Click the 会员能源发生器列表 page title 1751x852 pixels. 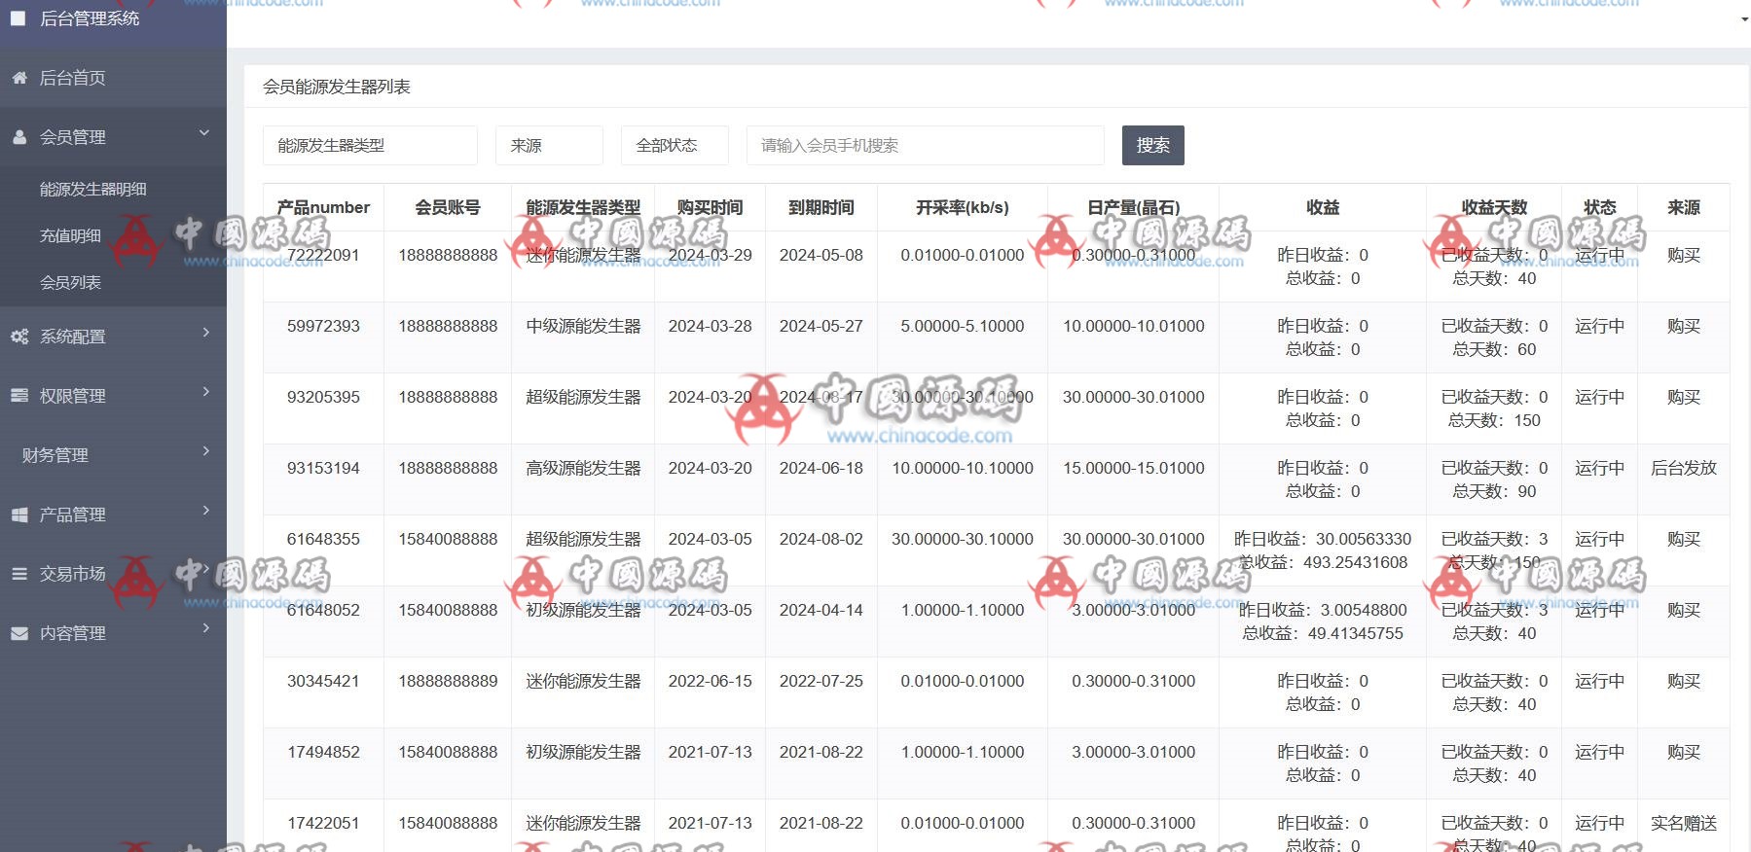coord(336,87)
